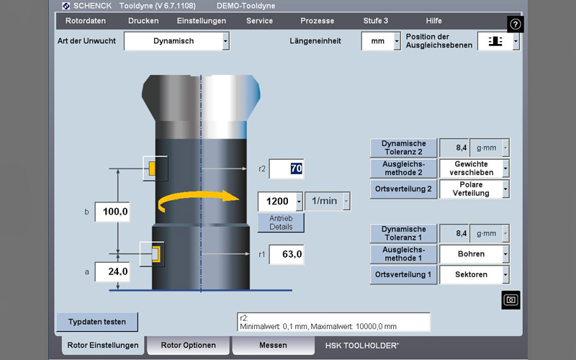
Task: Click the help question mark icon
Action: pos(515,24)
